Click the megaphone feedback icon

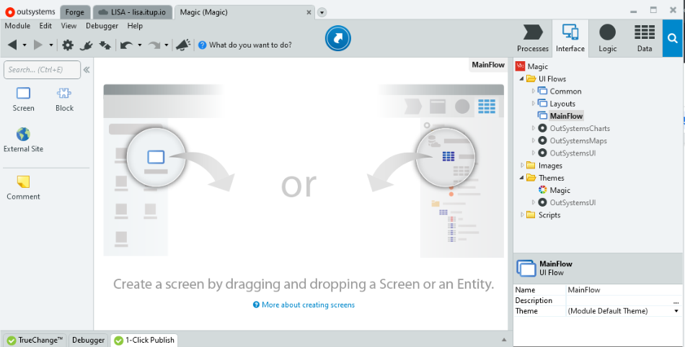(183, 45)
